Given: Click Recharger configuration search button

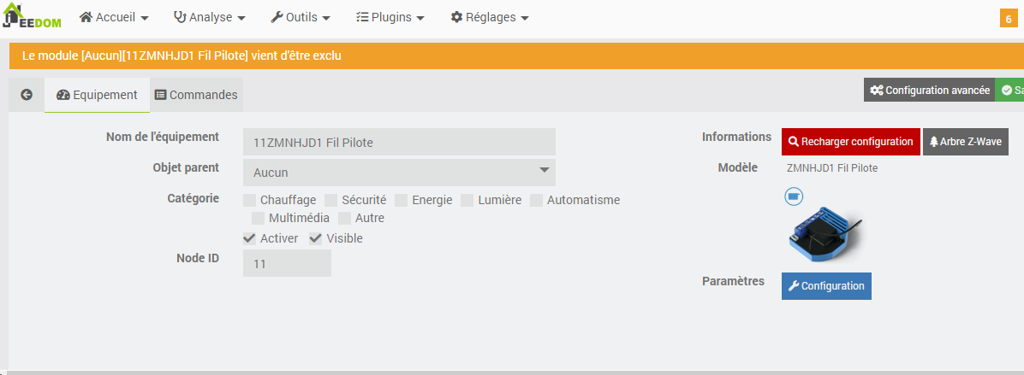Looking at the screenshot, I should point(850,141).
